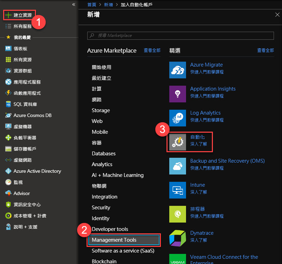Open the 自動化 featured link
Viewport: 282px width, 264px height.
click(198, 137)
